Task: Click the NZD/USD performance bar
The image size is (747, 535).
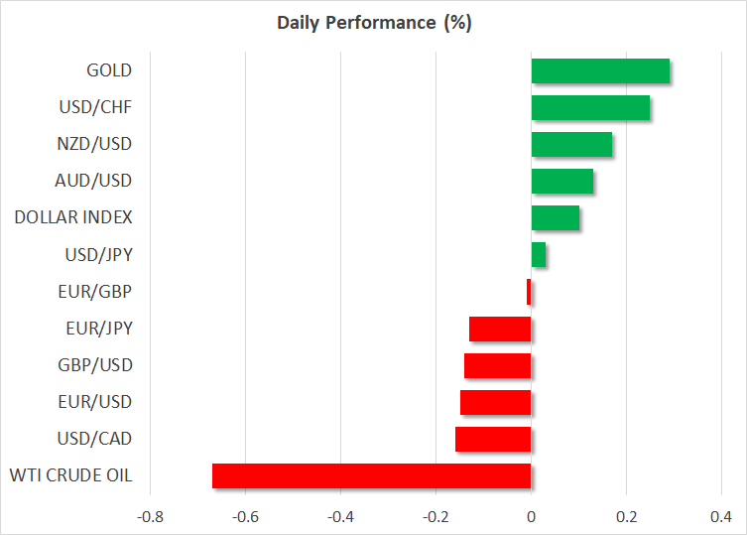Action: click(x=571, y=145)
